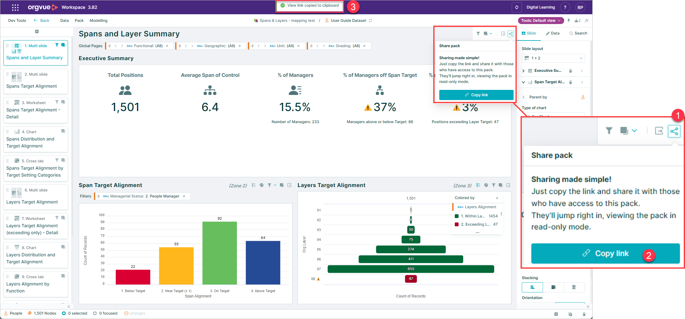Select the Spans Target Alignment slide thumbnail
Image resolution: width=685 pixels, height=319 pixels.
(x=36, y=81)
